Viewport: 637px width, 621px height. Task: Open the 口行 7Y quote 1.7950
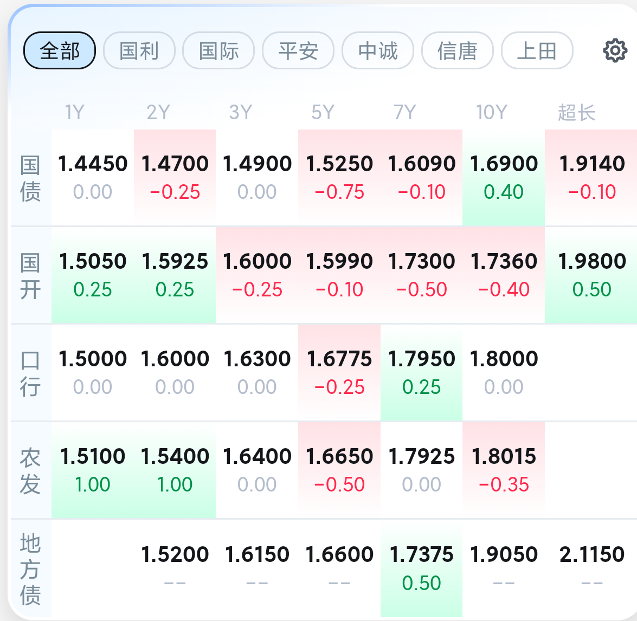[x=421, y=372]
